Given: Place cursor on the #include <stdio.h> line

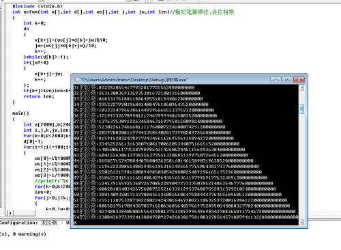Looking at the screenshot, I should 38,6.
